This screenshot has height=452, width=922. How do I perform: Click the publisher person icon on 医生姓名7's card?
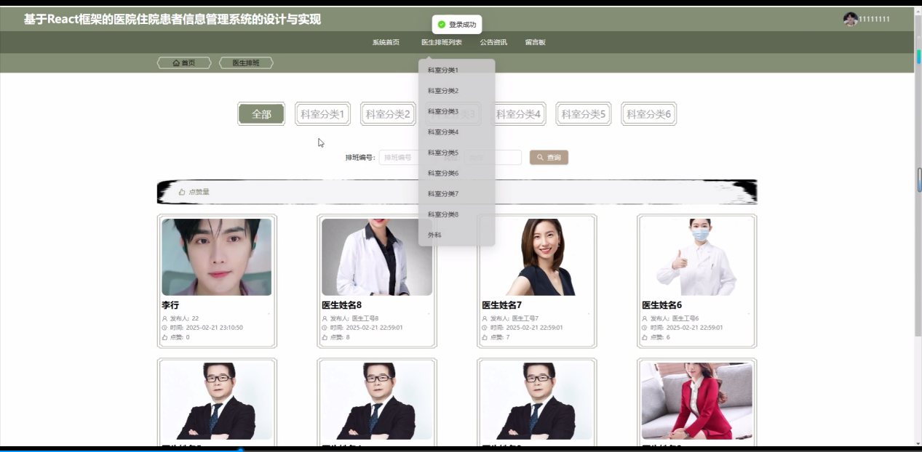pos(485,318)
